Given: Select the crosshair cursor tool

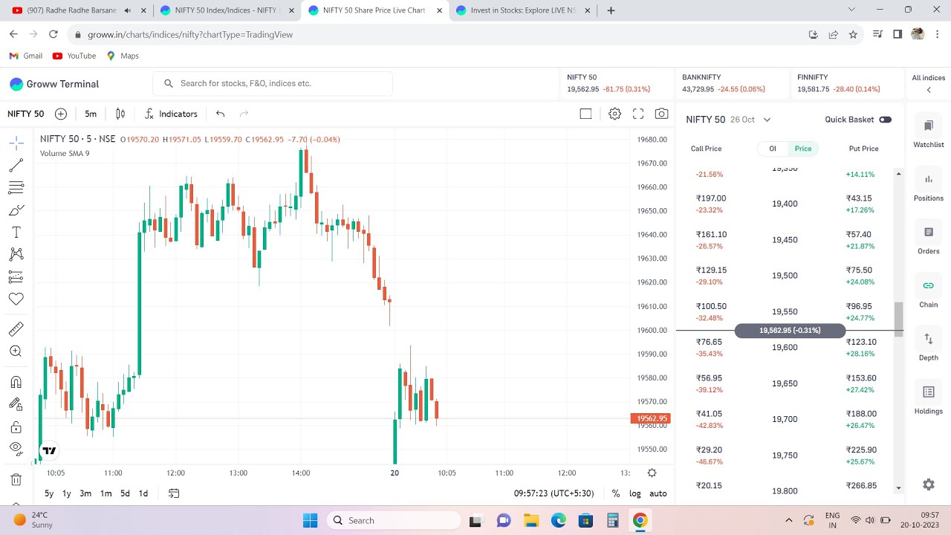Looking at the screenshot, I should [16, 143].
